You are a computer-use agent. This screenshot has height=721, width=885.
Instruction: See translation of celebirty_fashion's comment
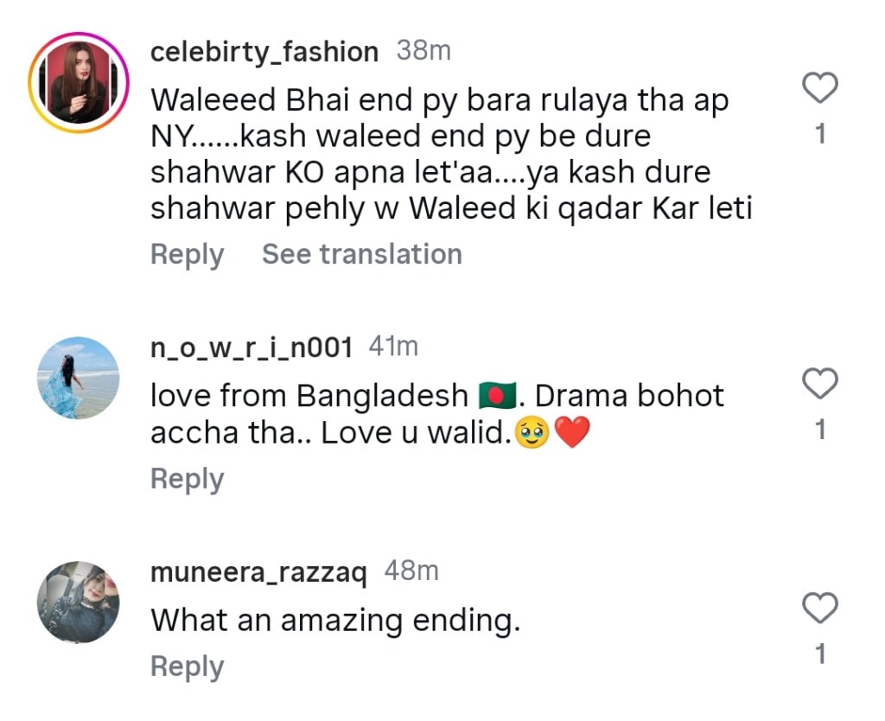coord(361,253)
